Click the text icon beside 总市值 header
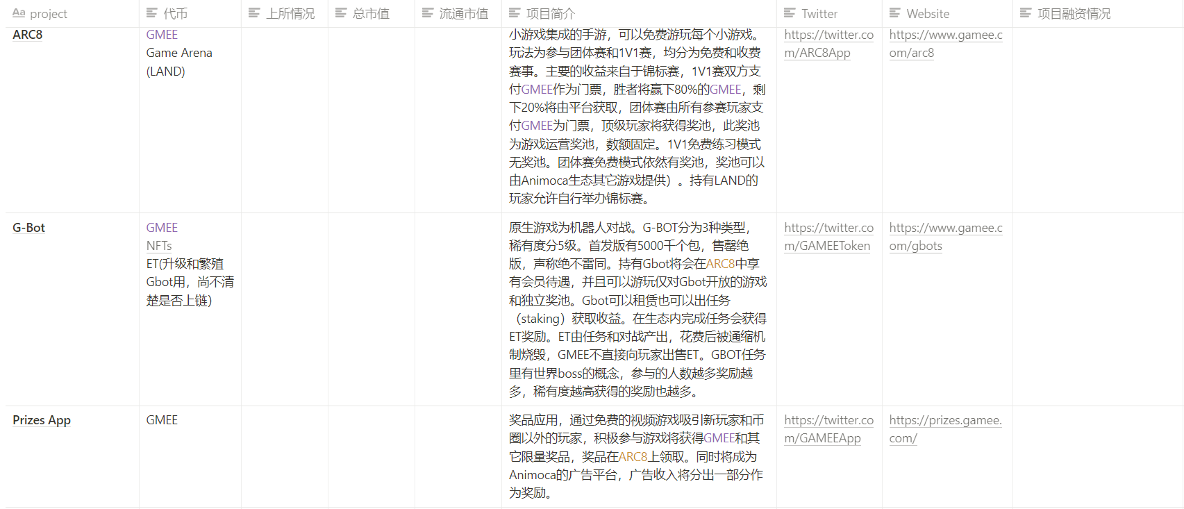Viewport: 1184px width, 509px height. point(340,13)
